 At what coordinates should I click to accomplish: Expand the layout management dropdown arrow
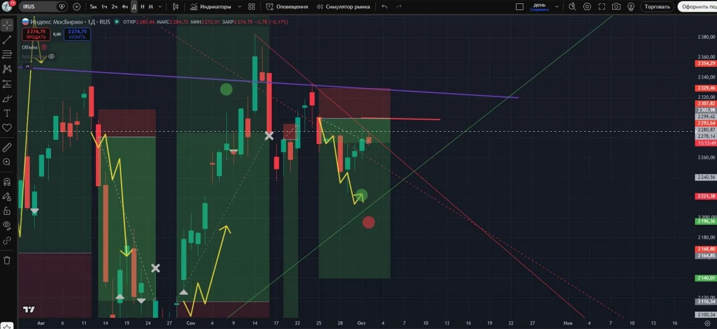(557, 7)
